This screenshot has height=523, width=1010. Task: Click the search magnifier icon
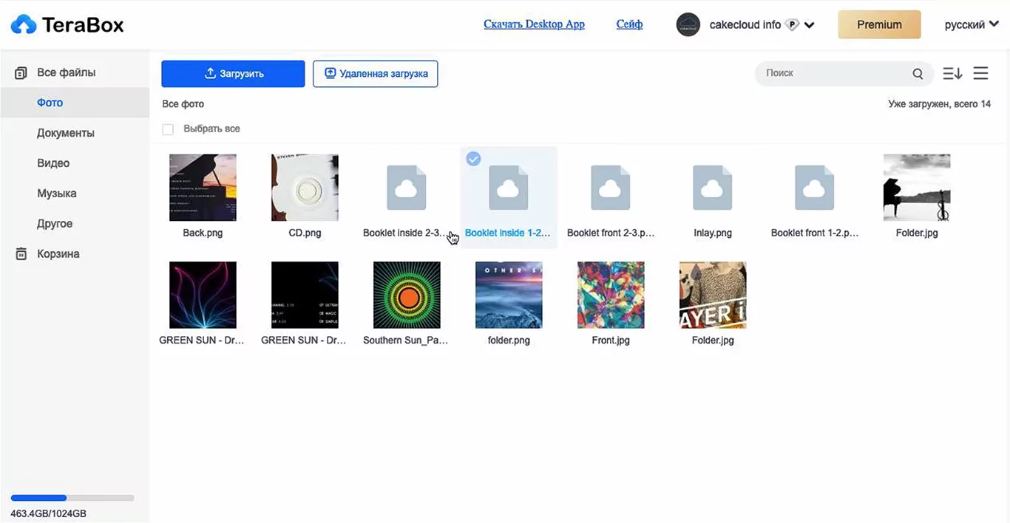coord(918,74)
